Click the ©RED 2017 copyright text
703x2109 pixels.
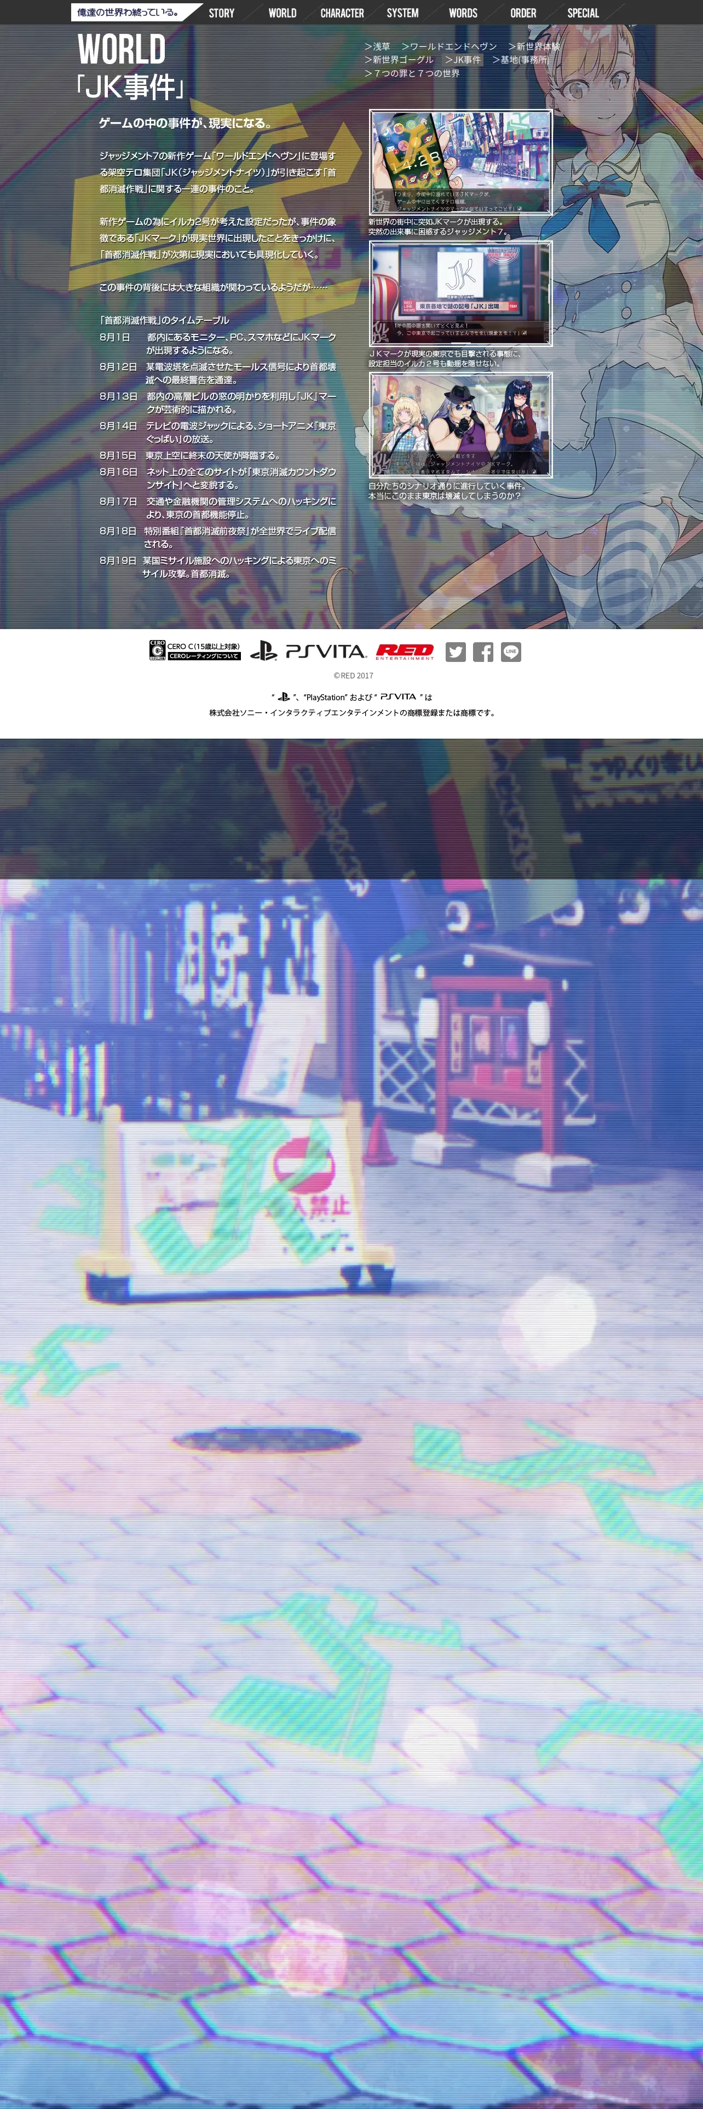(354, 676)
